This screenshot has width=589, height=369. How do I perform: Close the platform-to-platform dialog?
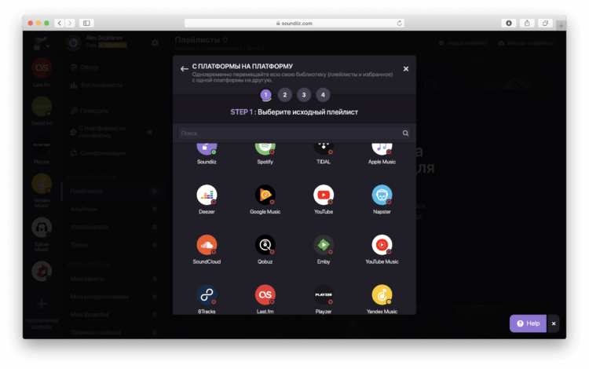(x=406, y=68)
